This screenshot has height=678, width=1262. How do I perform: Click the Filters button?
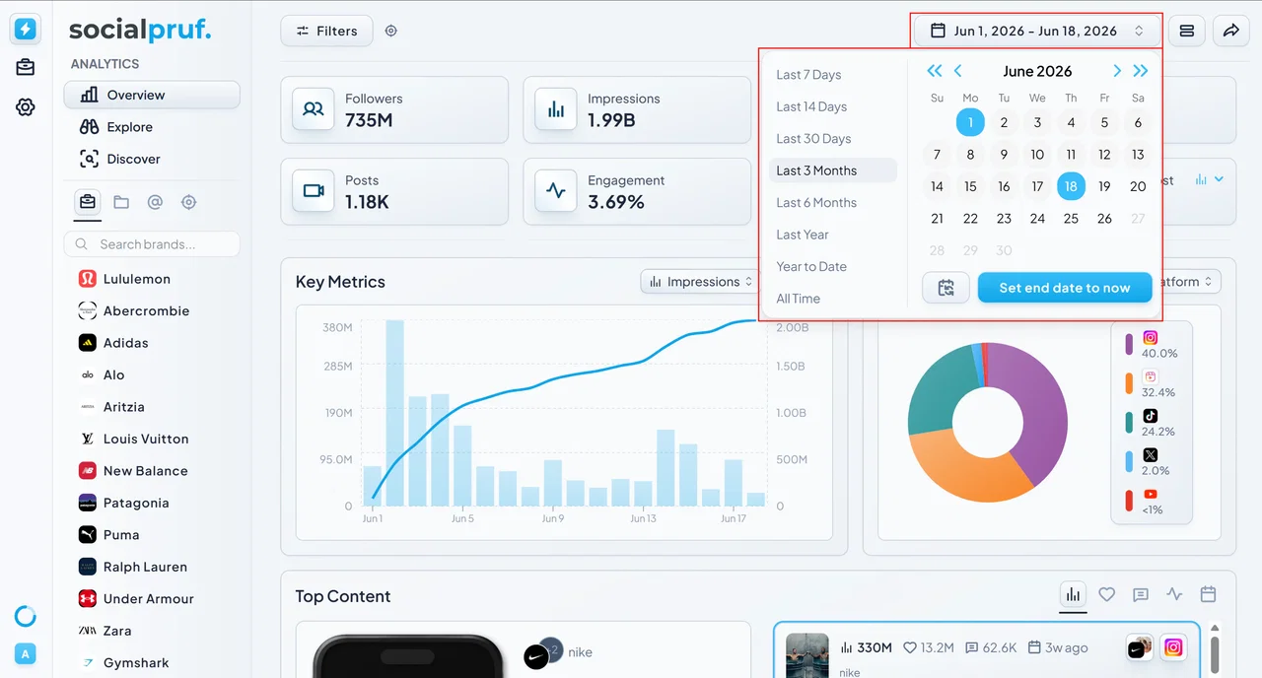326,31
